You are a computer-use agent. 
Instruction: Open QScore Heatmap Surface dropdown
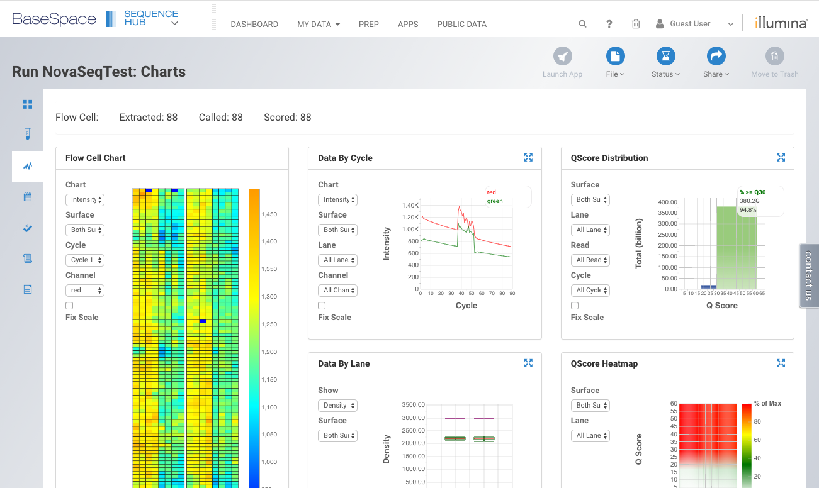[x=590, y=406]
